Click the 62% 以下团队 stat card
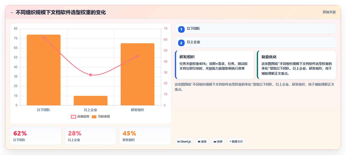The width and height of the screenshot is (346, 155). [x=36, y=136]
